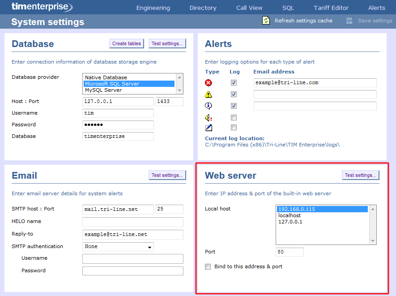
Task: Click the pencil edit alert type icon
Action: [x=209, y=128]
